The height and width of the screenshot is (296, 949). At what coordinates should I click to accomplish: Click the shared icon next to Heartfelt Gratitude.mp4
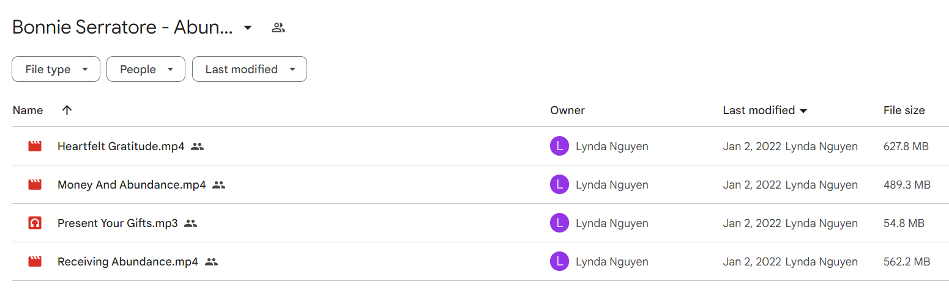[197, 146]
